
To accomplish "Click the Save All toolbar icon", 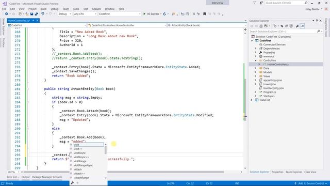I will pos(36,14).
